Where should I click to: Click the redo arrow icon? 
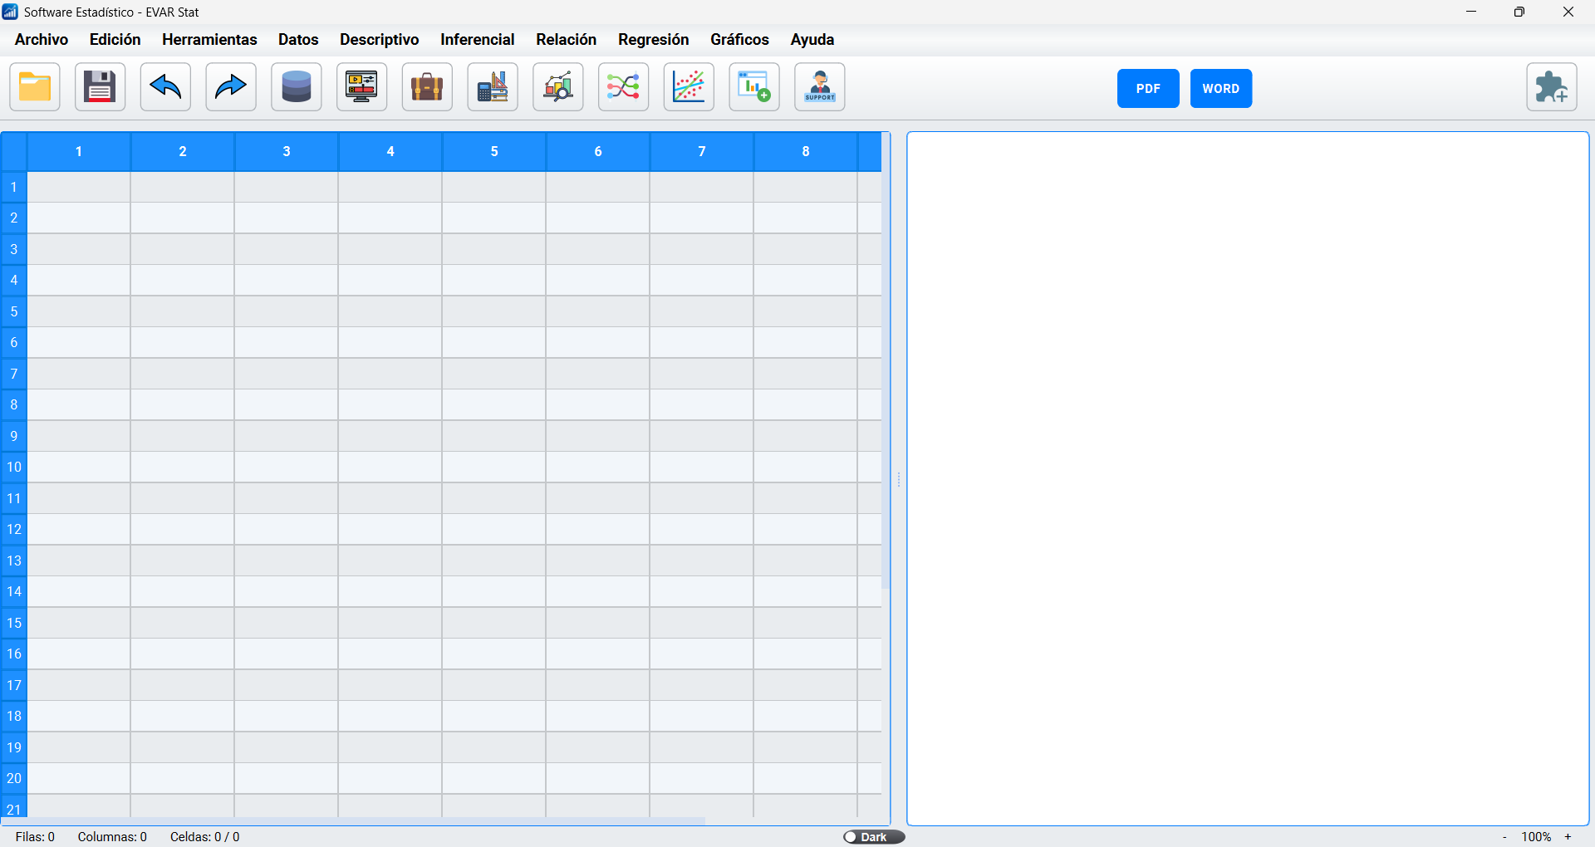coord(230,87)
